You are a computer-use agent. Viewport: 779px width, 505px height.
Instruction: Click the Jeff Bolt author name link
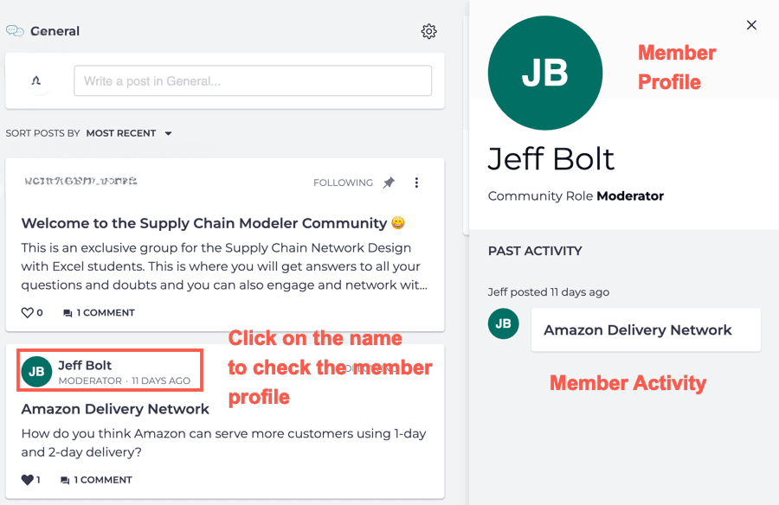point(85,365)
